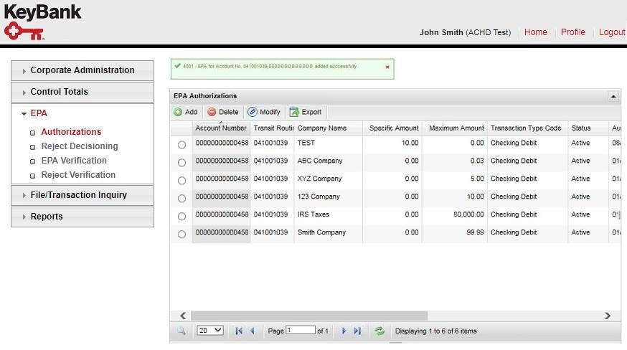Click the red Delete icon
Screen dimensions: 627x350
(x=212, y=113)
